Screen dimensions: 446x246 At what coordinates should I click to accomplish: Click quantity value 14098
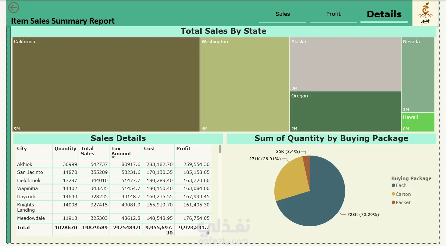coord(70,205)
